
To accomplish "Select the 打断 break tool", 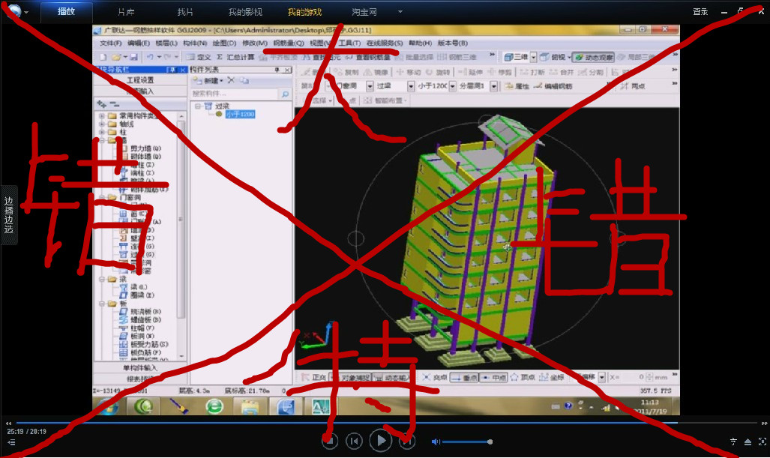I will pyautogui.click(x=532, y=72).
